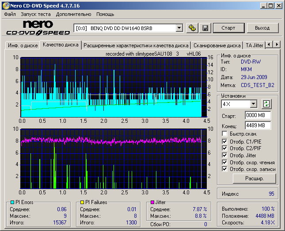Toggle the Отобр. скор. чтения checkbox

(x=225, y=162)
